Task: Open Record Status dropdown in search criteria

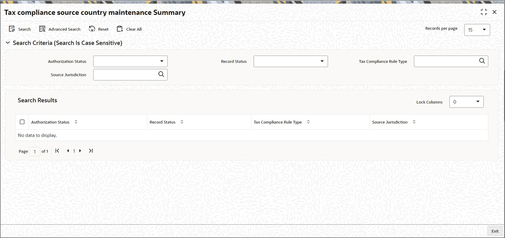Action: (x=291, y=61)
